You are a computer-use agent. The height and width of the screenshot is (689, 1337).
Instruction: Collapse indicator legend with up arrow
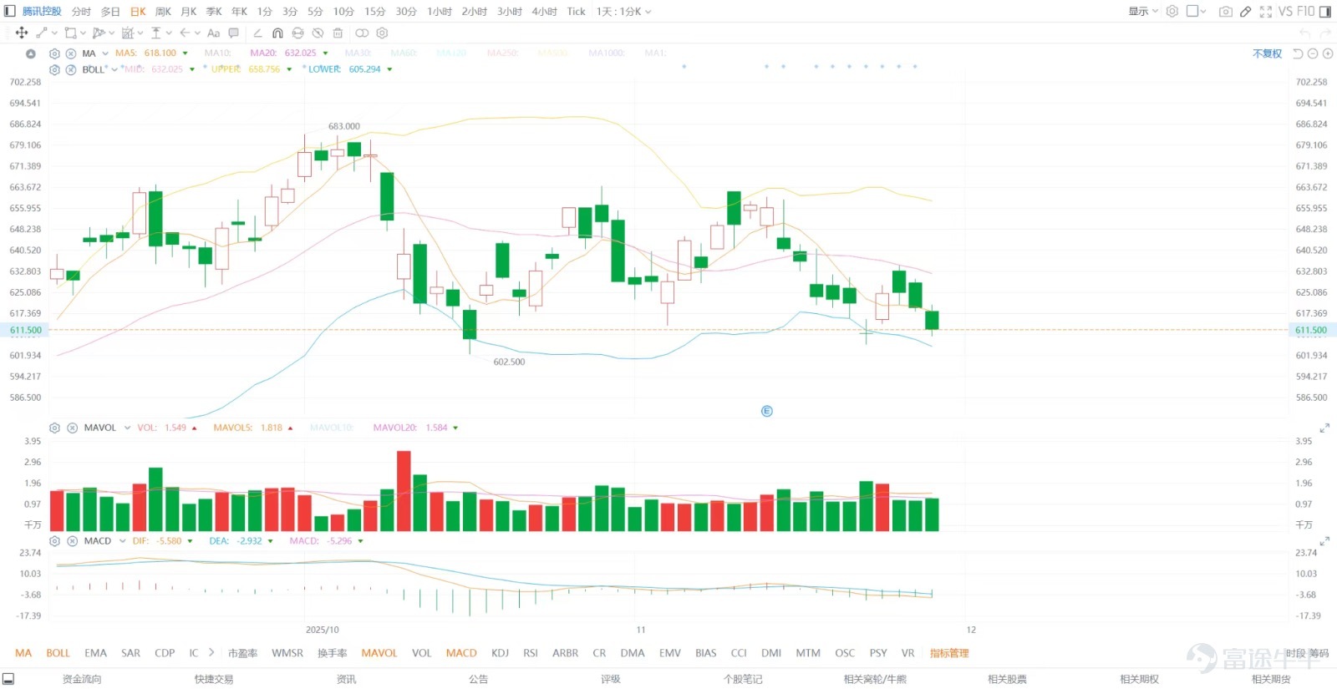pyautogui.click(x=31, y=53)
